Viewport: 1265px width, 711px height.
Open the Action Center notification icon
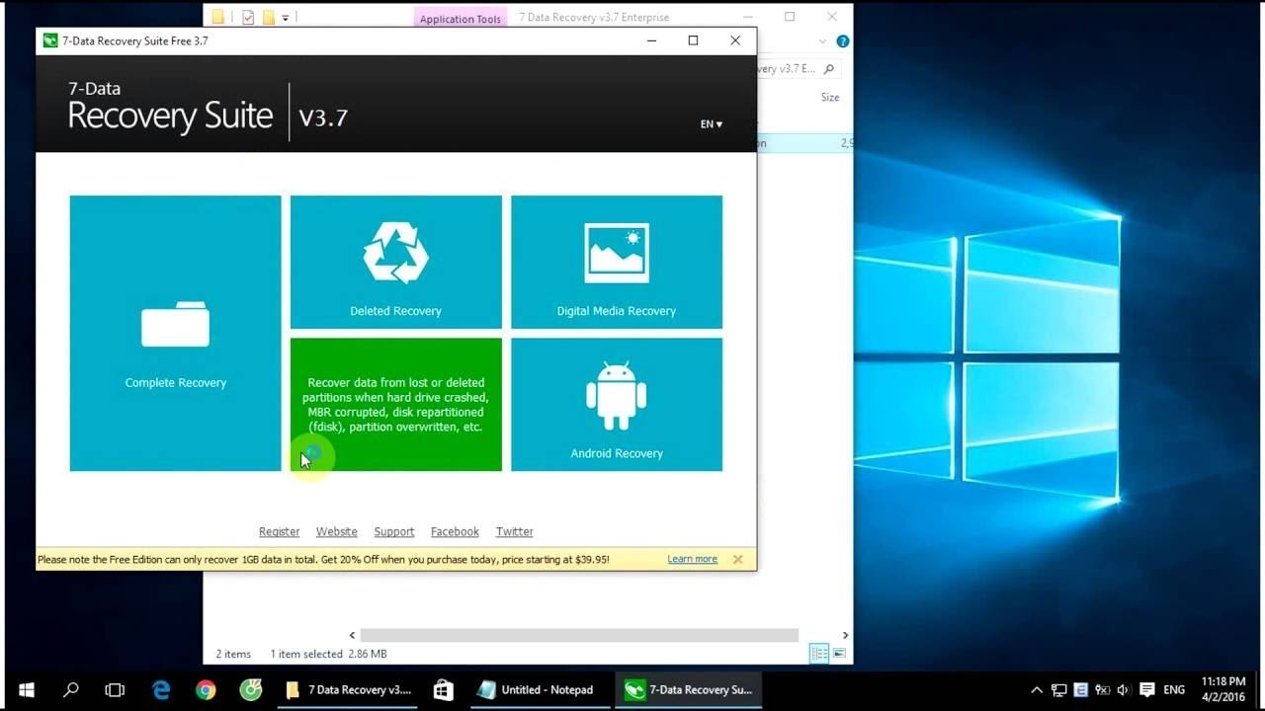click(1146, 690)
